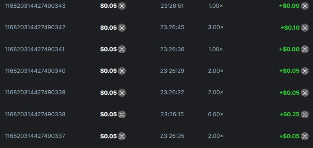Open bet ID 116820314427490343
The image size is (313, 148).
click(35, 6)
